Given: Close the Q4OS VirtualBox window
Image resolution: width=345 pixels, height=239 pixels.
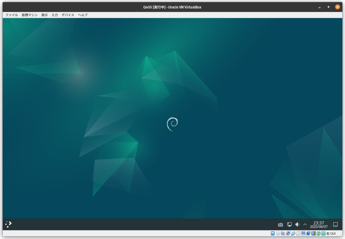Looking at the screenshot, I should click(x=337, y=7).
